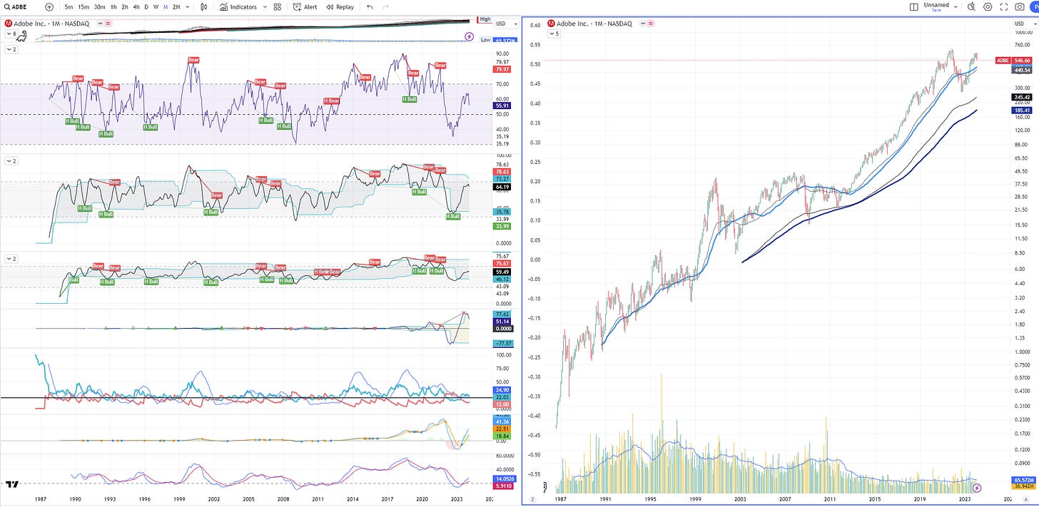The height and width of the screenshot is (507, 1039).
Task: Click the left chart Adobe Inc. title
Action: [x=50, y=24]
